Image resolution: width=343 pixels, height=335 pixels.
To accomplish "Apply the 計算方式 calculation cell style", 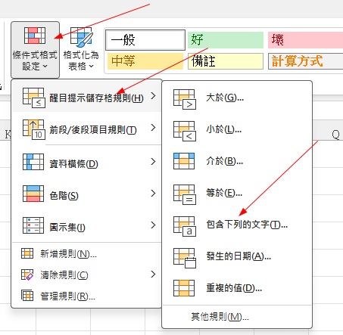I will 305,61.
